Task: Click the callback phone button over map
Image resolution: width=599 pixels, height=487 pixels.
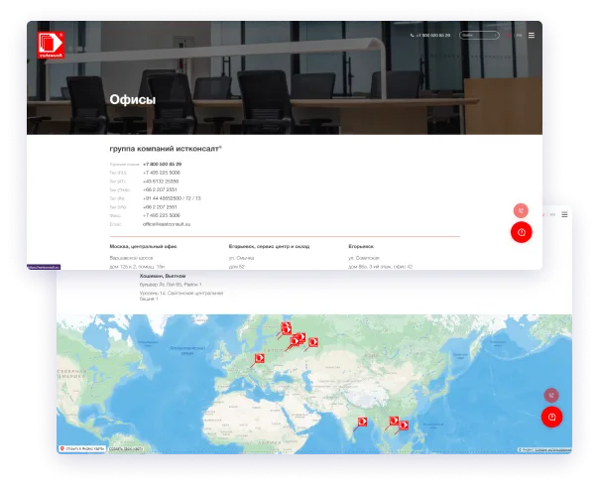Action: coord(551,396)
